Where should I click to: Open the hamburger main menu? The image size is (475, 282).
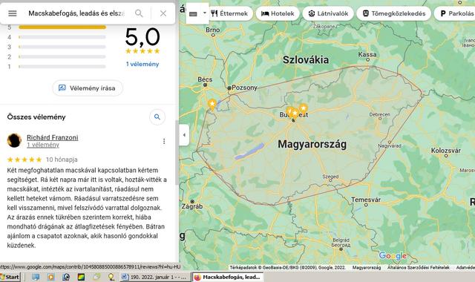pos(13,13)
